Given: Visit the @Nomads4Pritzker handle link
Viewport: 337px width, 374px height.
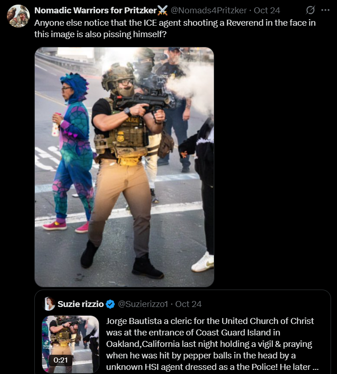Looking at the screenshot, I should click(209, 10).
